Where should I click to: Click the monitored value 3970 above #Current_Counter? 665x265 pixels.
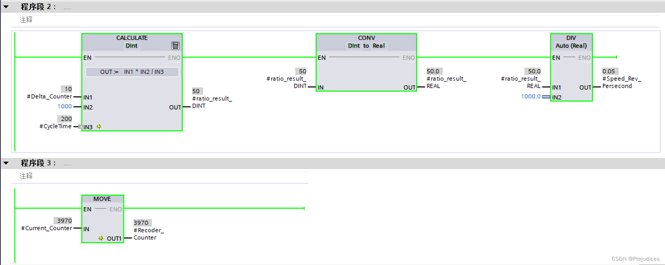point(63,221)
